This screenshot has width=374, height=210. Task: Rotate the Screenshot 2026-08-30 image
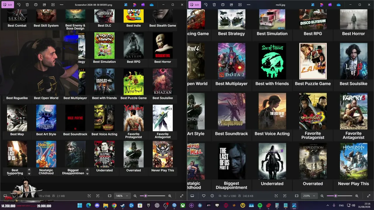(19, 5)
